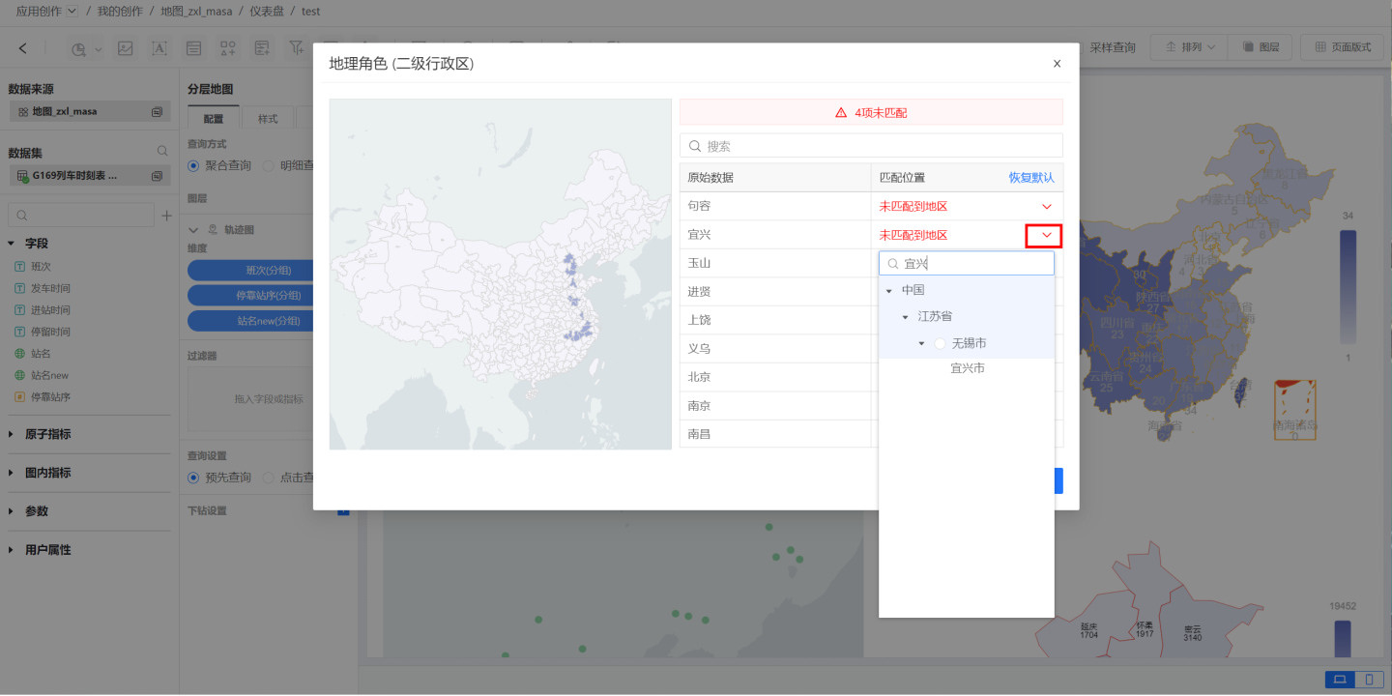The width and height of the screenshot is (1392, 696).
Task: Choose 宜兴市 from the dropdown list
Action: tap(967, 368)
